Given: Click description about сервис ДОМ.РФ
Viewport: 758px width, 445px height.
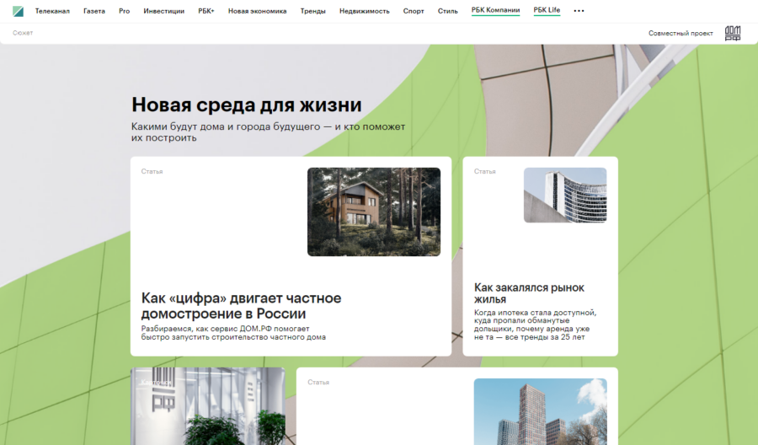Looking at the screenshot, I should pos(233,333).
